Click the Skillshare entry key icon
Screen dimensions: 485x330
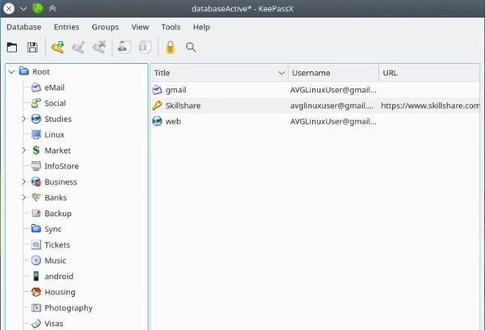tap(157, 106)
